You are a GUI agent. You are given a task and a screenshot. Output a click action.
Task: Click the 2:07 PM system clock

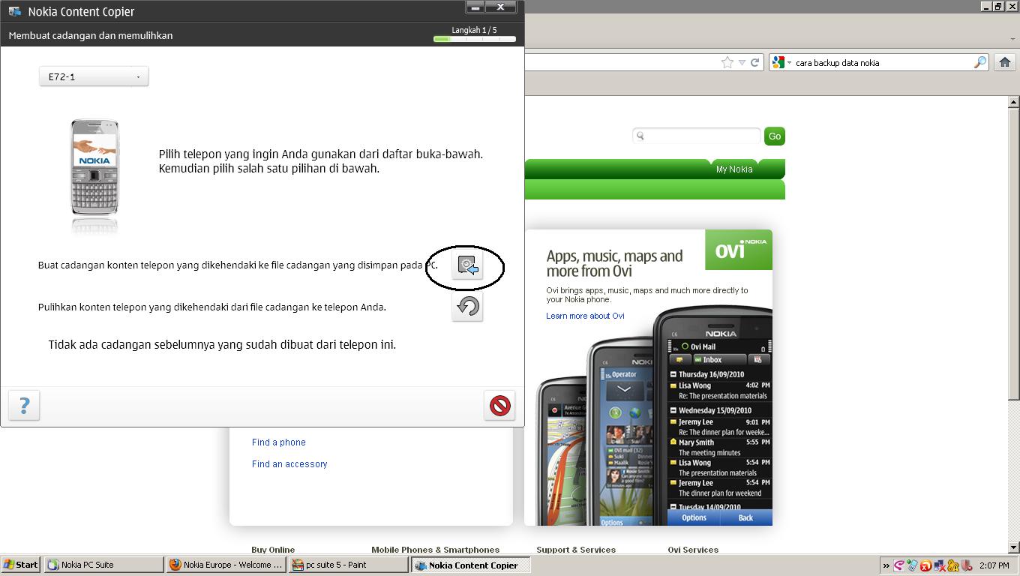pyautogui.click(x=994, y=565)
